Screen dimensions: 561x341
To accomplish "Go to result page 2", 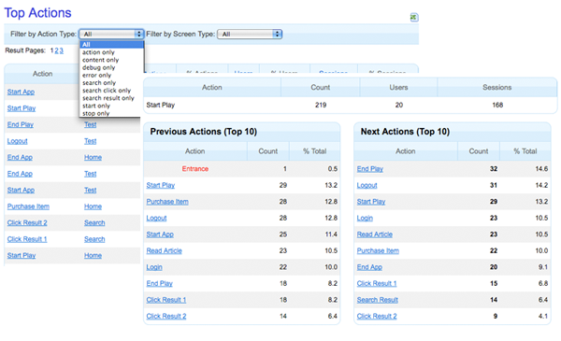I will point(56,50).
